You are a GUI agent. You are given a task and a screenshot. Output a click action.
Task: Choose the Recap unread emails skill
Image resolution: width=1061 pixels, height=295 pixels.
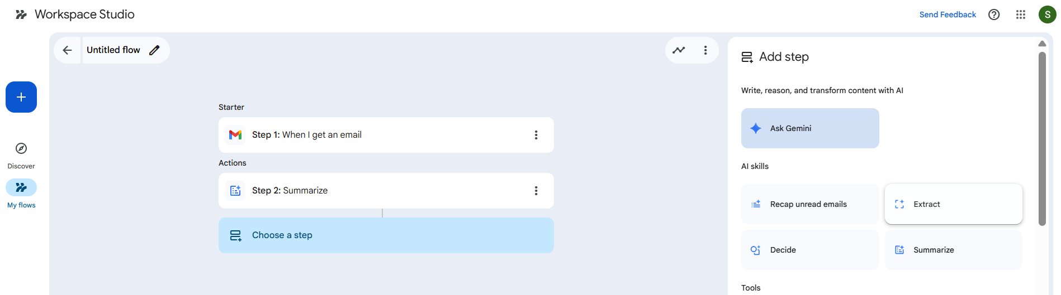pyautogui.click(x=809, y=204)
